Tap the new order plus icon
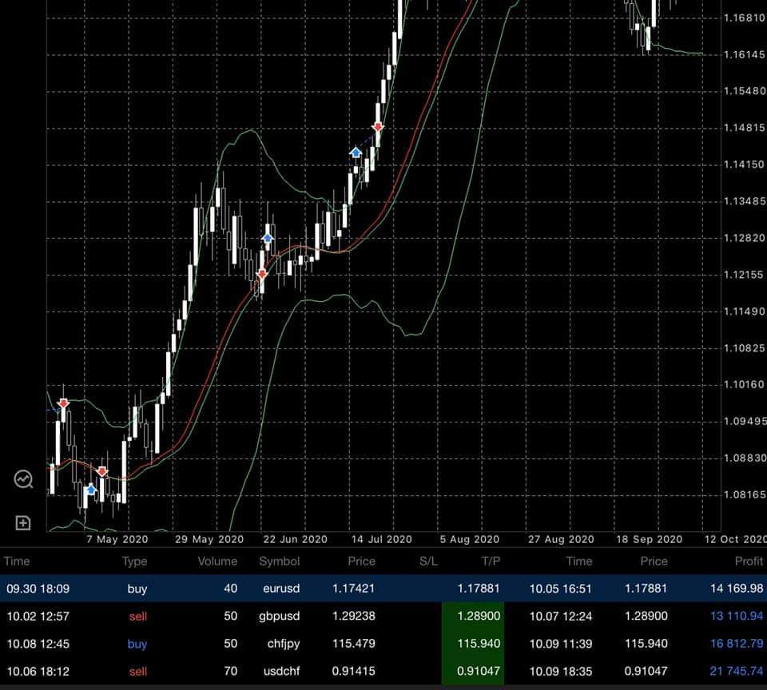 pyautogui.click(x=23, y=523)
